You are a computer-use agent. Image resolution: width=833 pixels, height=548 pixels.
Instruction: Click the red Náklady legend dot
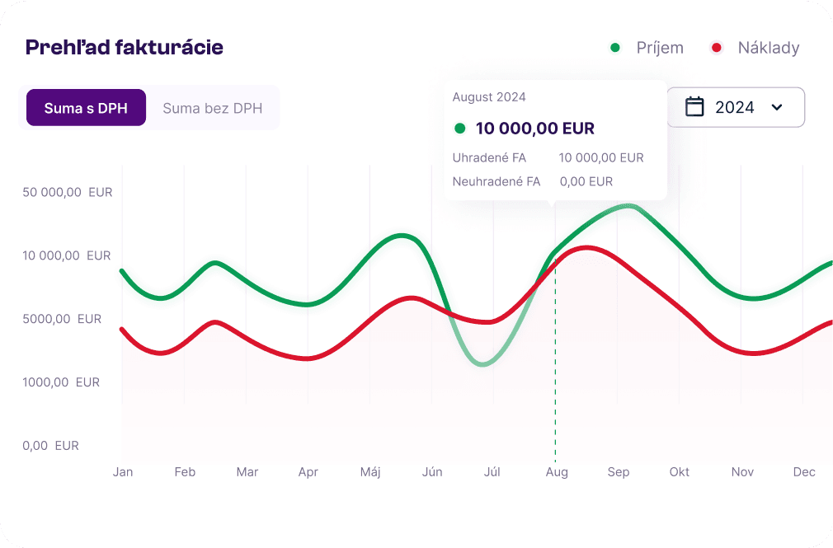point(717,48)
